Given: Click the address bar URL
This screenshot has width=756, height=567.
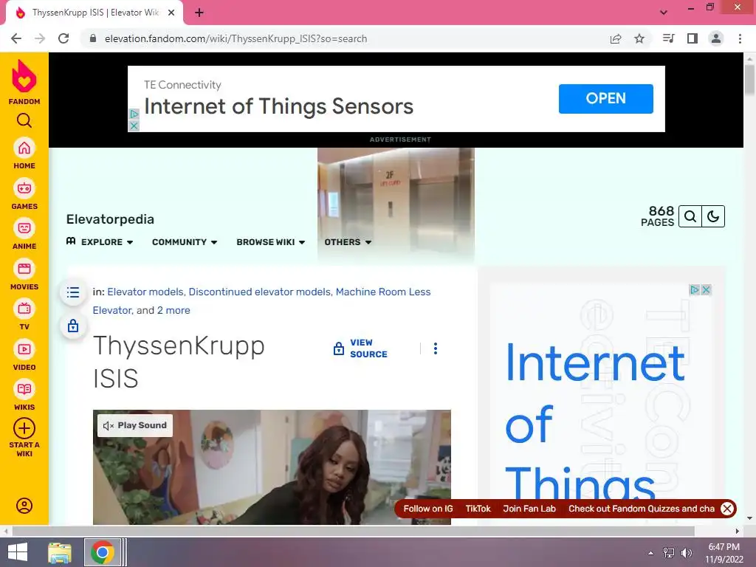Looking at the screenshot, I should [236, 38].
